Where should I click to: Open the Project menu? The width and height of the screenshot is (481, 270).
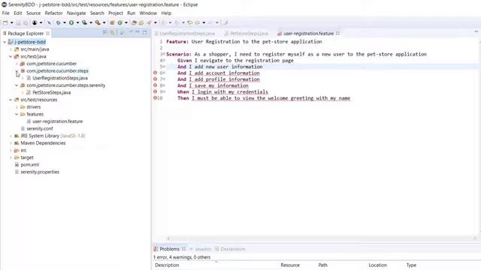pyautogui.click(x=115, y=13)
